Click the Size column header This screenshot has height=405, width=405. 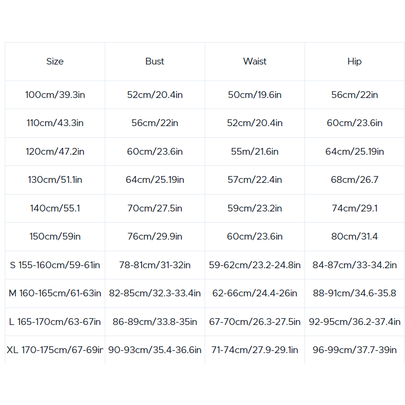coord(55,62)
